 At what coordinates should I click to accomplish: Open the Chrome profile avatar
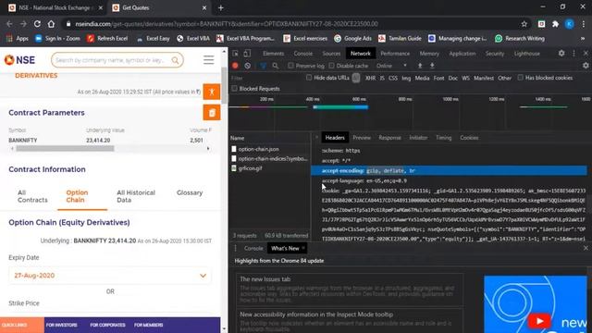(x=570, y=24)
